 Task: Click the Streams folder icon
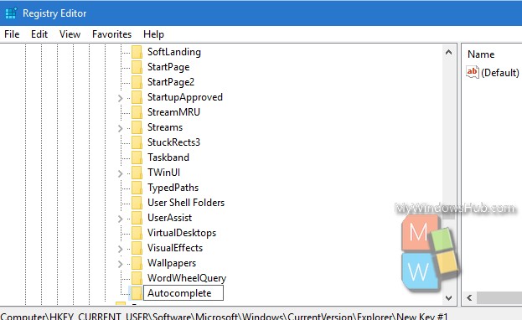tap(137, 127)
